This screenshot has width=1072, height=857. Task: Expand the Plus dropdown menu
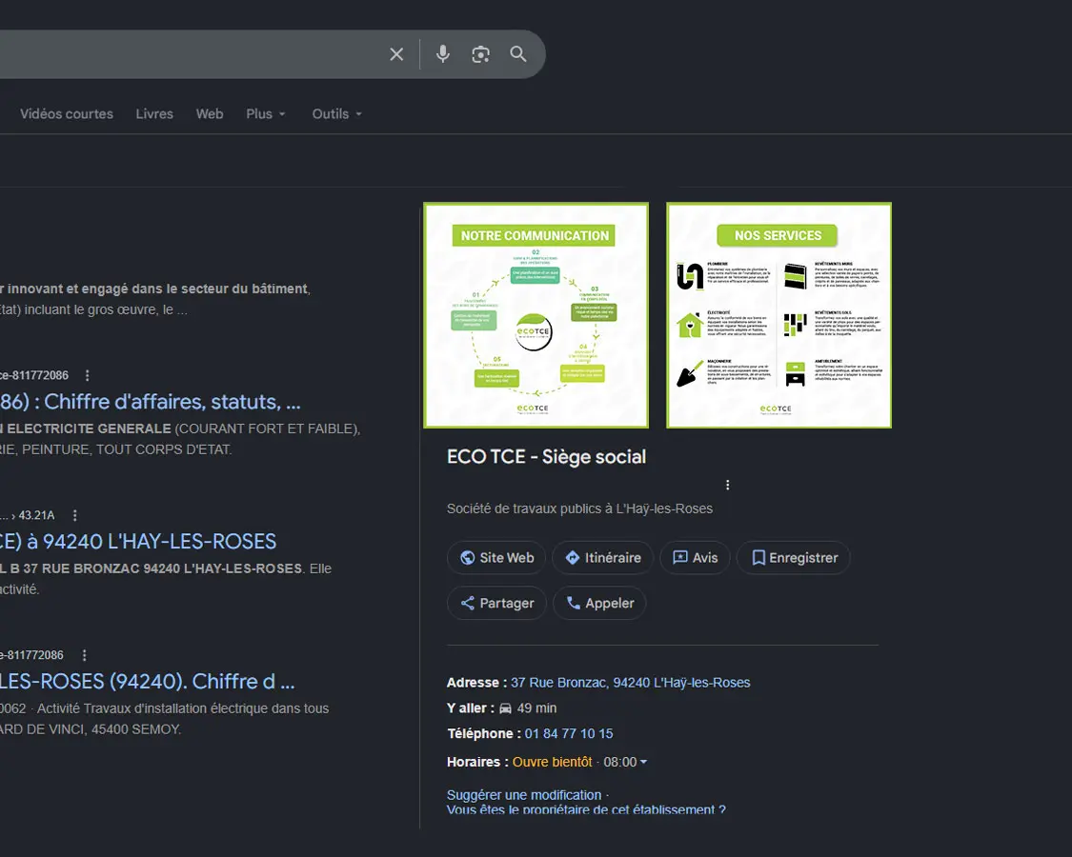tap(266, 114)
